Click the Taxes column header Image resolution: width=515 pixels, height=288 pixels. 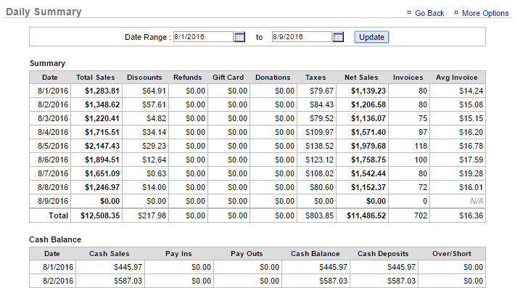[x=316, y=78]
